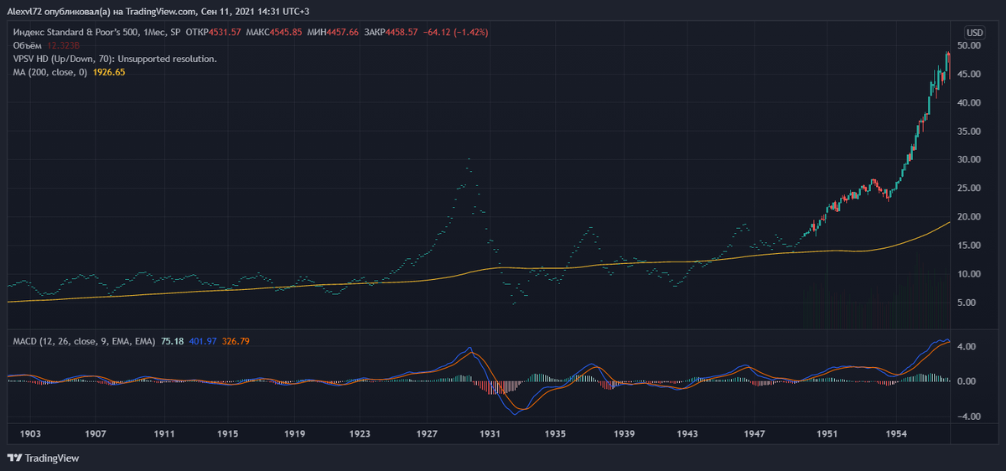This screenshot has height=471, width=1006.
Task: Click the 10.00 price axis label
Action: pos(969,273)
